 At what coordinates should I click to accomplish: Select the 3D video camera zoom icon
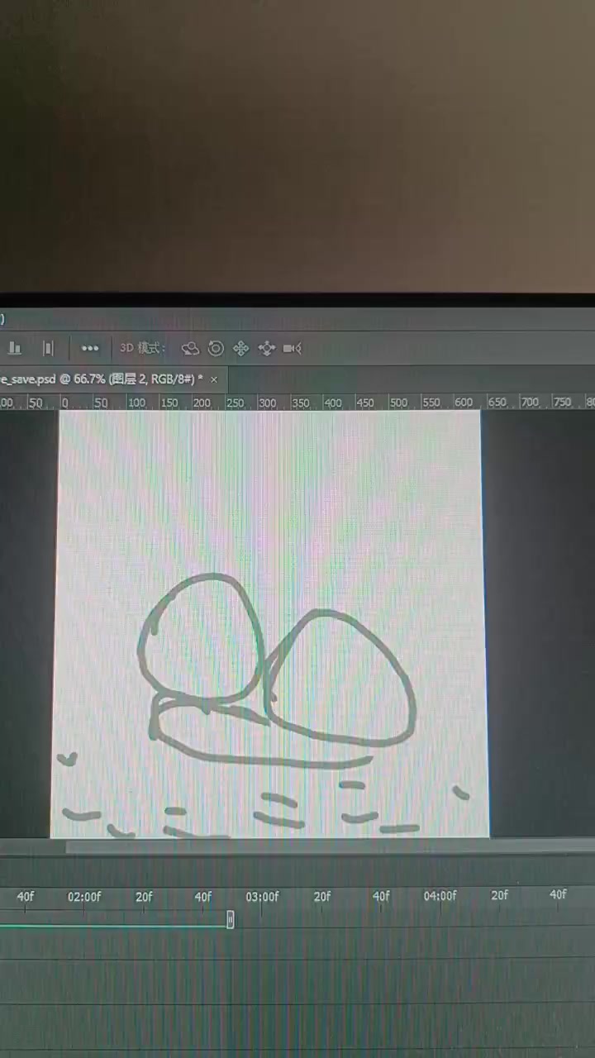click(x=292, y=348)
